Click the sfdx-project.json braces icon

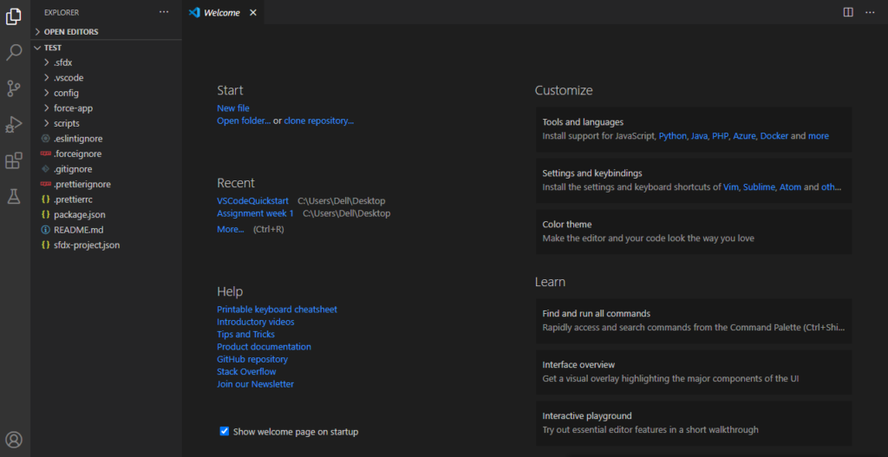[45, 245]
